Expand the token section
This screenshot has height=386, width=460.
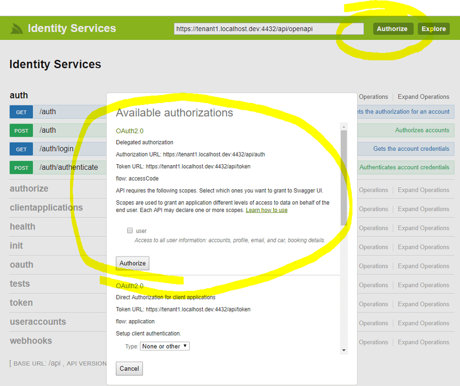(x=21, y=303)
